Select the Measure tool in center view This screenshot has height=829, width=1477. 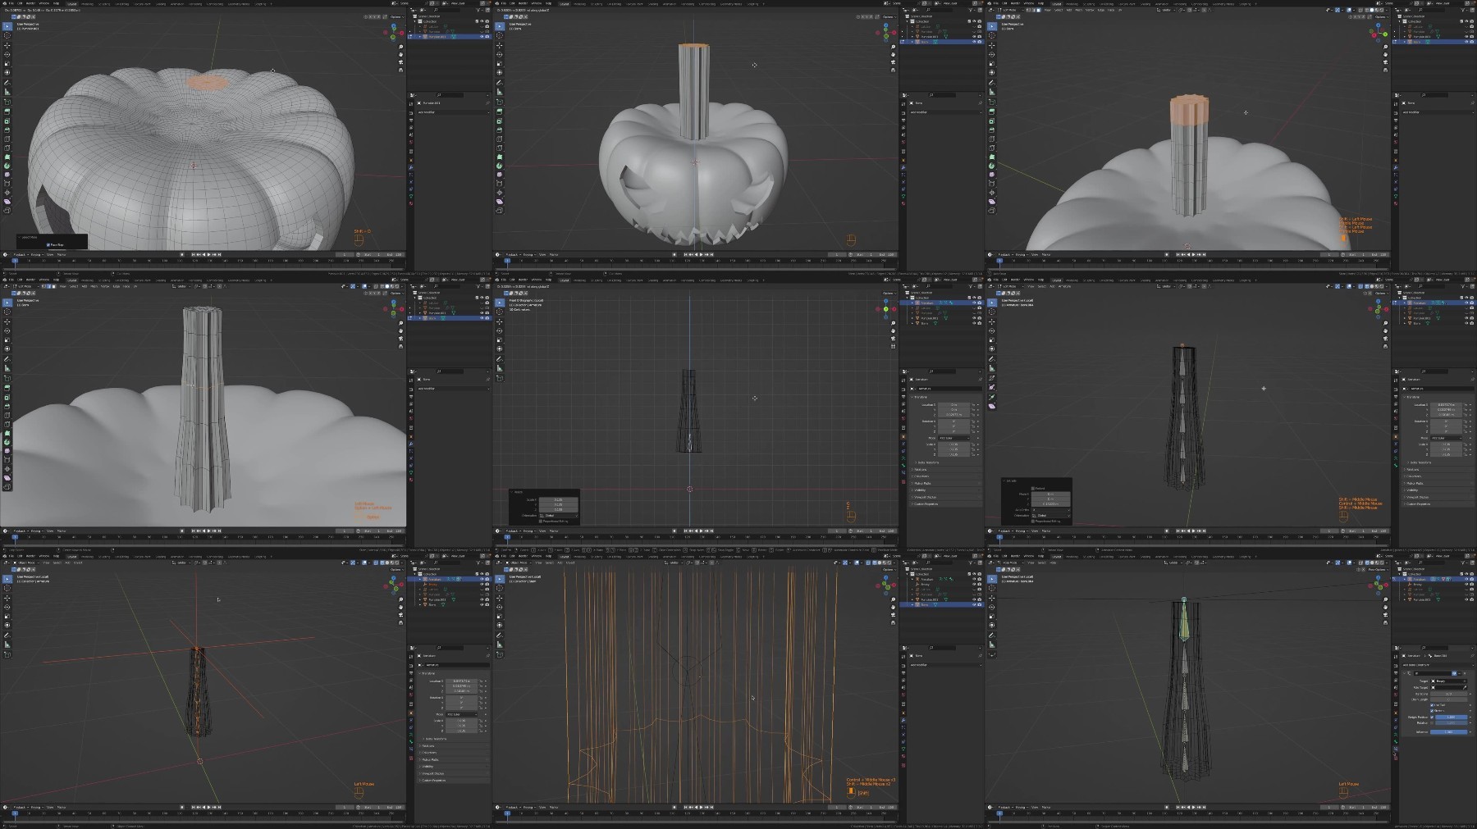pos(500,367)
